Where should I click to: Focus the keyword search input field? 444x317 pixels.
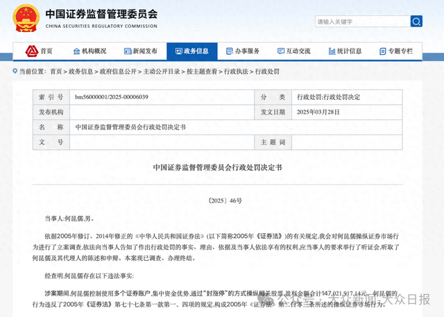pos(363,22)
